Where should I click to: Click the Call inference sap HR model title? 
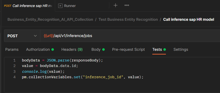pos(189,19)
